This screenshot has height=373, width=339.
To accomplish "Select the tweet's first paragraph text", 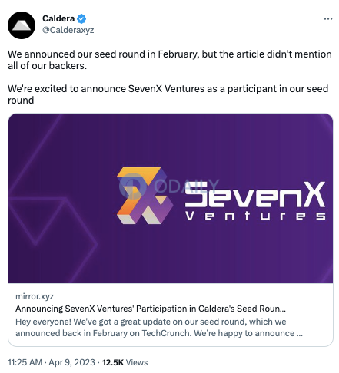I will 170,60.
